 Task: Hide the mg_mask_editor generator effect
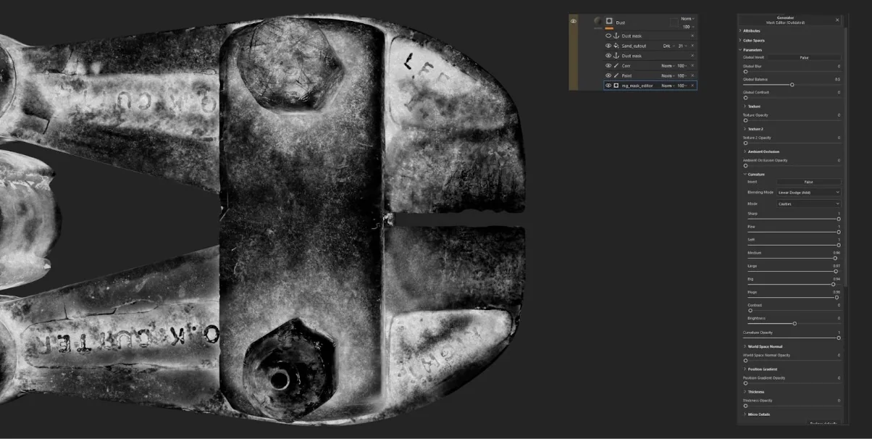(608, 85)
